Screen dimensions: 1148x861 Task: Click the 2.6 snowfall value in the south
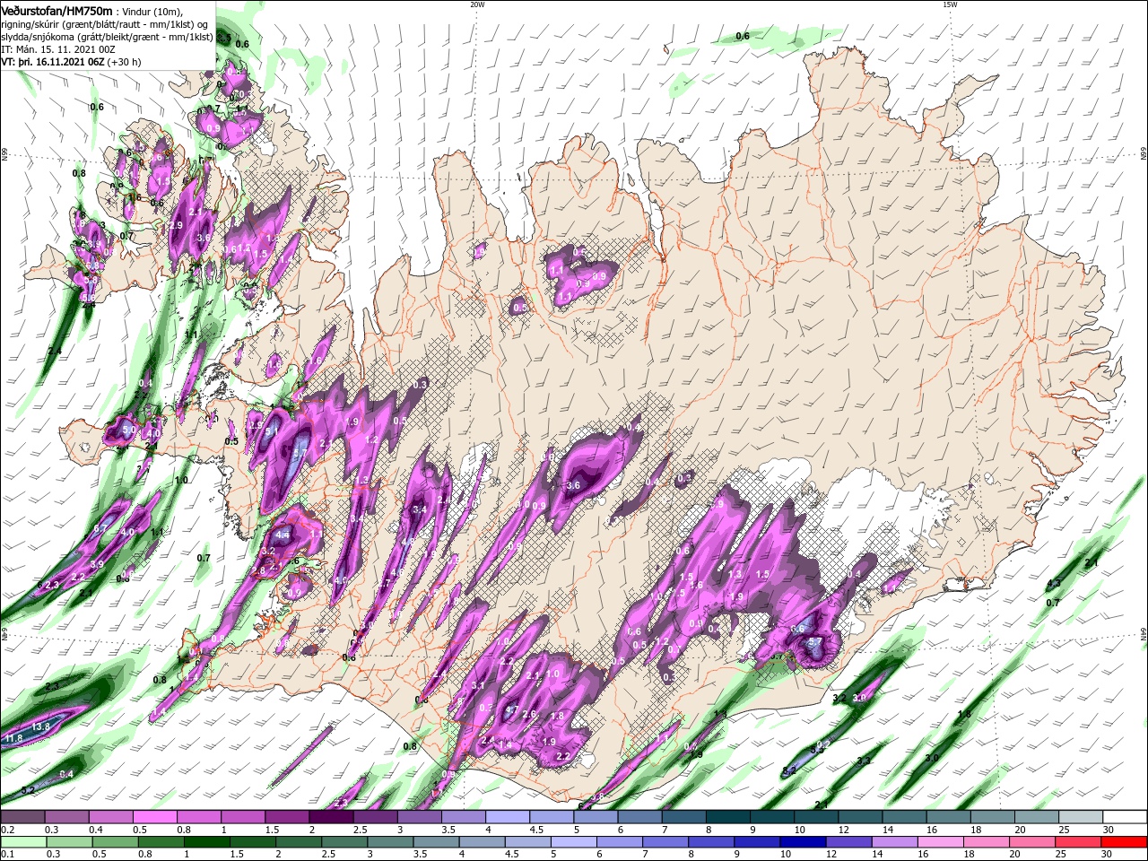tap(529, 715)
